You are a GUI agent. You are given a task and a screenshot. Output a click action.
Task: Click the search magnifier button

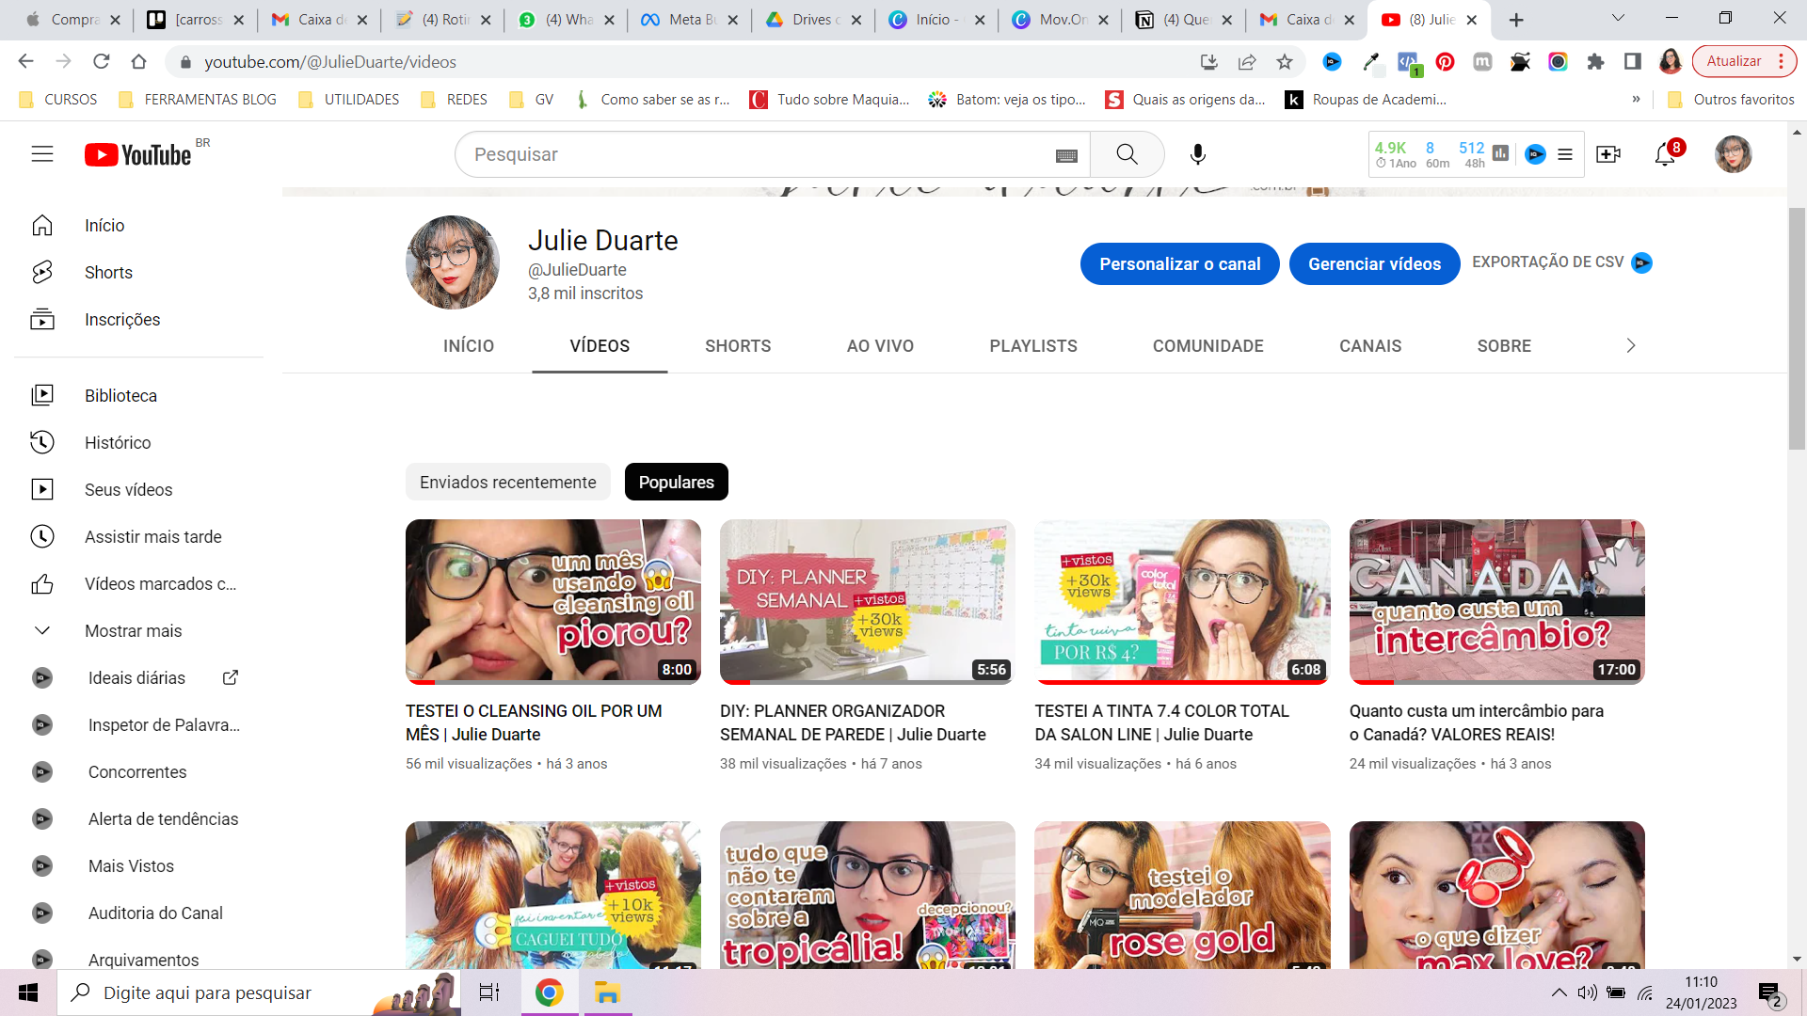pyautogui.click(x=1127, y=154)
